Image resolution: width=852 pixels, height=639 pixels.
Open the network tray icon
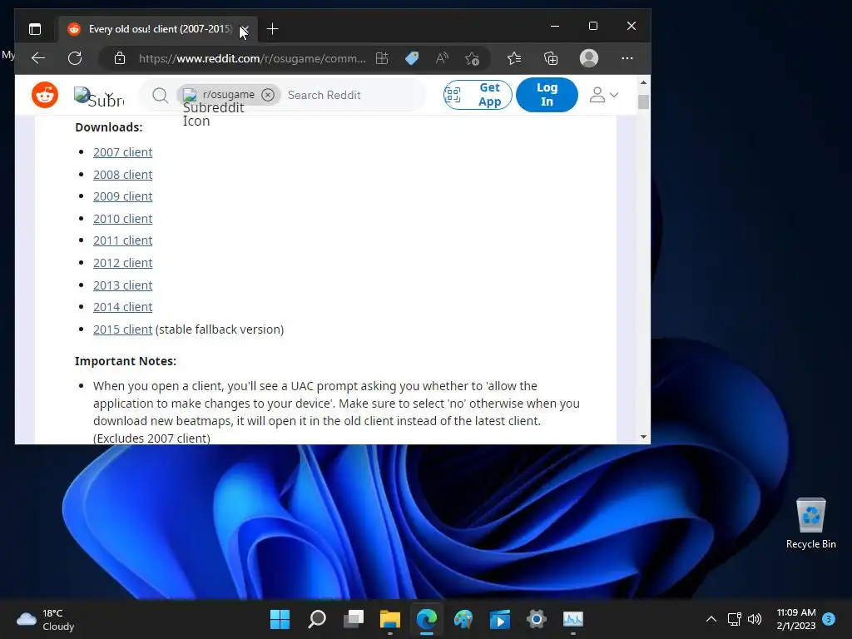pos(734,619)
